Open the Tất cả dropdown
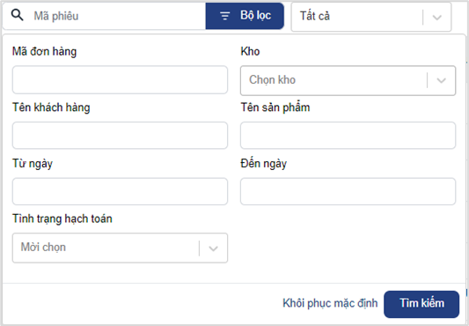The width and height of the screenshot is (469, 326). click(x=371, y=17)
